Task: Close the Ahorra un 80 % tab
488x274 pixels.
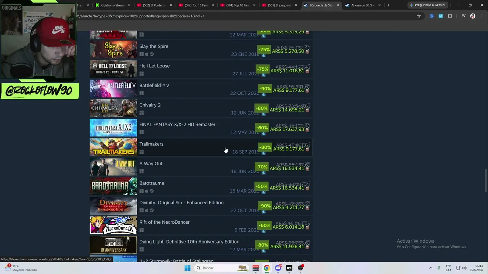Action: [x=379, y=5]
